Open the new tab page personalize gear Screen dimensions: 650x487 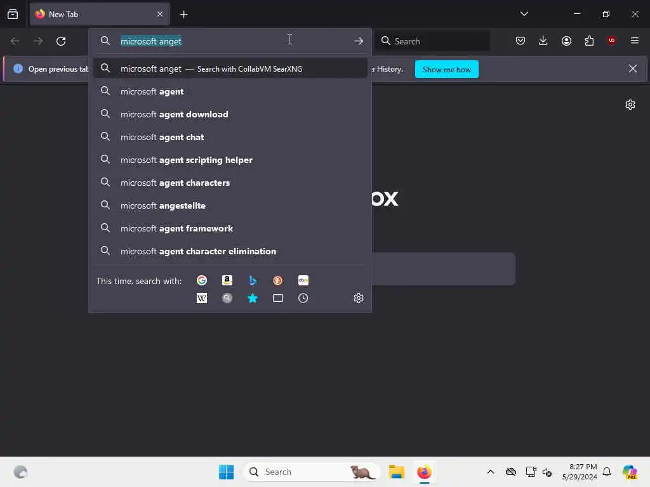click(630, 105)
